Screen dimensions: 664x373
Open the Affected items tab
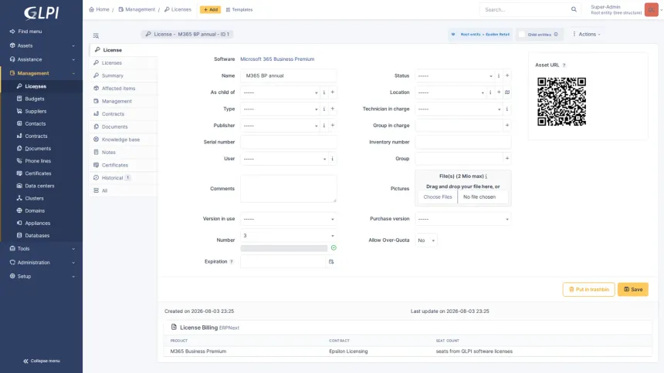click(124, 89)
